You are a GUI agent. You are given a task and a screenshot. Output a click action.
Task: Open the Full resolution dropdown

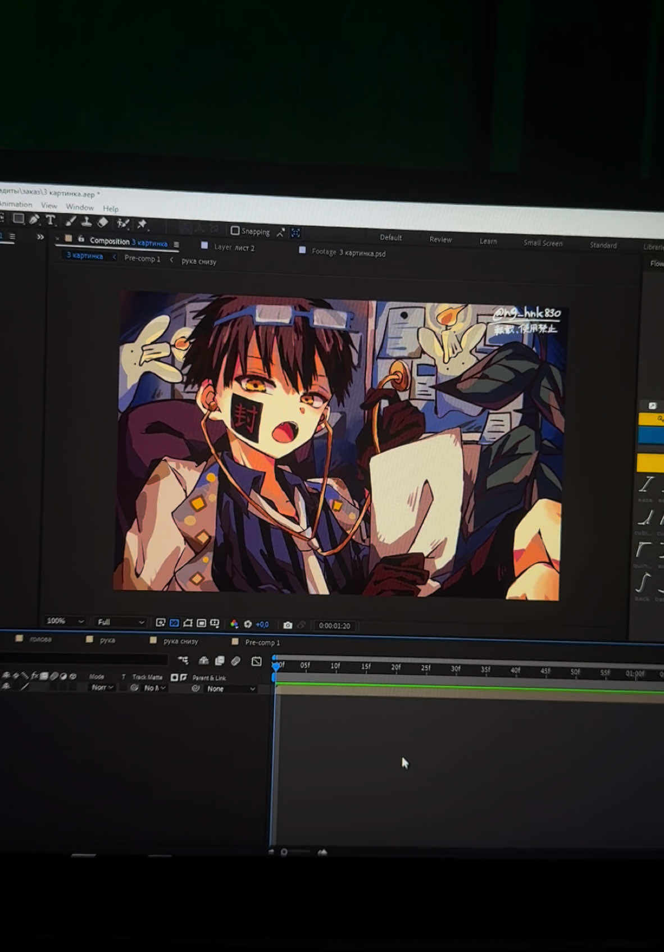pos(121,622)
